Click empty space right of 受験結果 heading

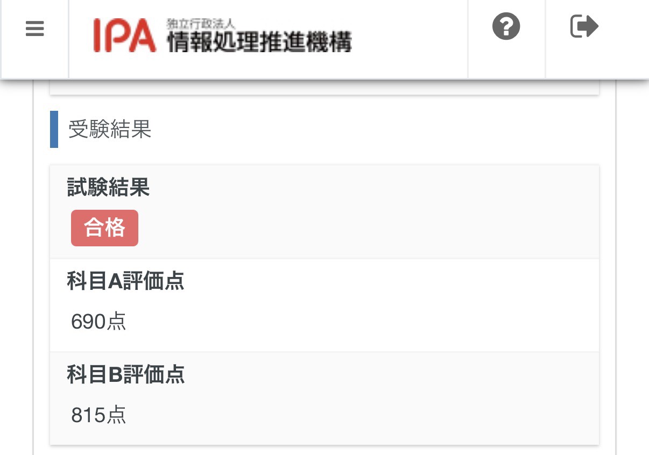(x=377, y=129)
